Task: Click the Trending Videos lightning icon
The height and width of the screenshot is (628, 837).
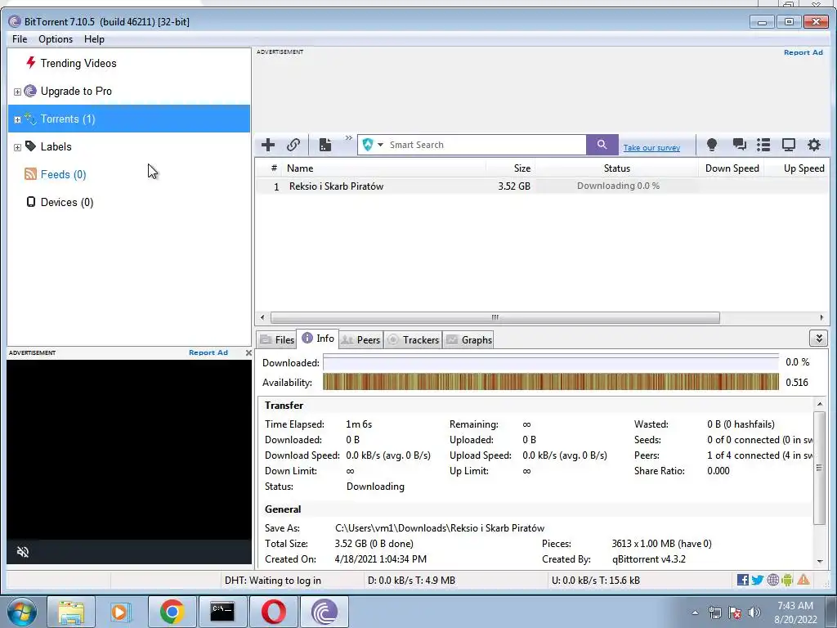Action: click(31, 62)
